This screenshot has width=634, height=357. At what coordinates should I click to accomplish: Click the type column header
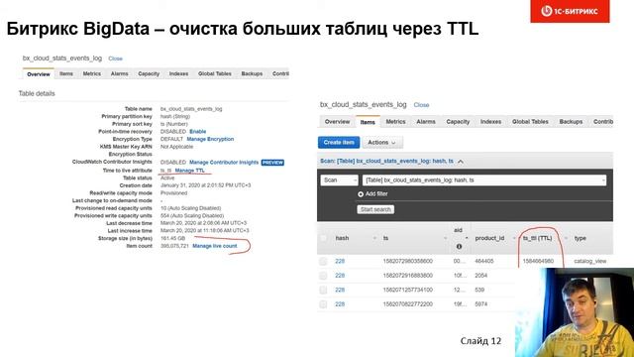581,238
